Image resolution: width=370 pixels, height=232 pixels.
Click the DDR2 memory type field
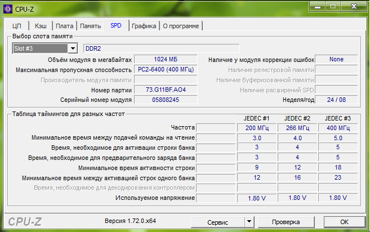click(x=162, y=48)
